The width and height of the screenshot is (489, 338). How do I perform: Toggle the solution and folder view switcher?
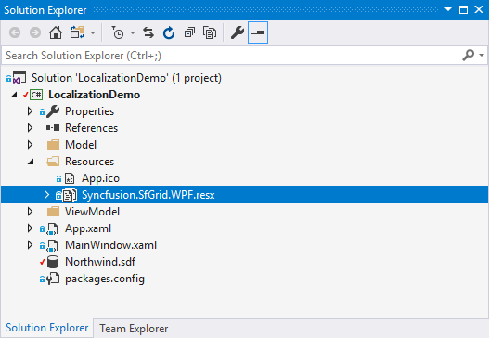[x=77, y=32]
